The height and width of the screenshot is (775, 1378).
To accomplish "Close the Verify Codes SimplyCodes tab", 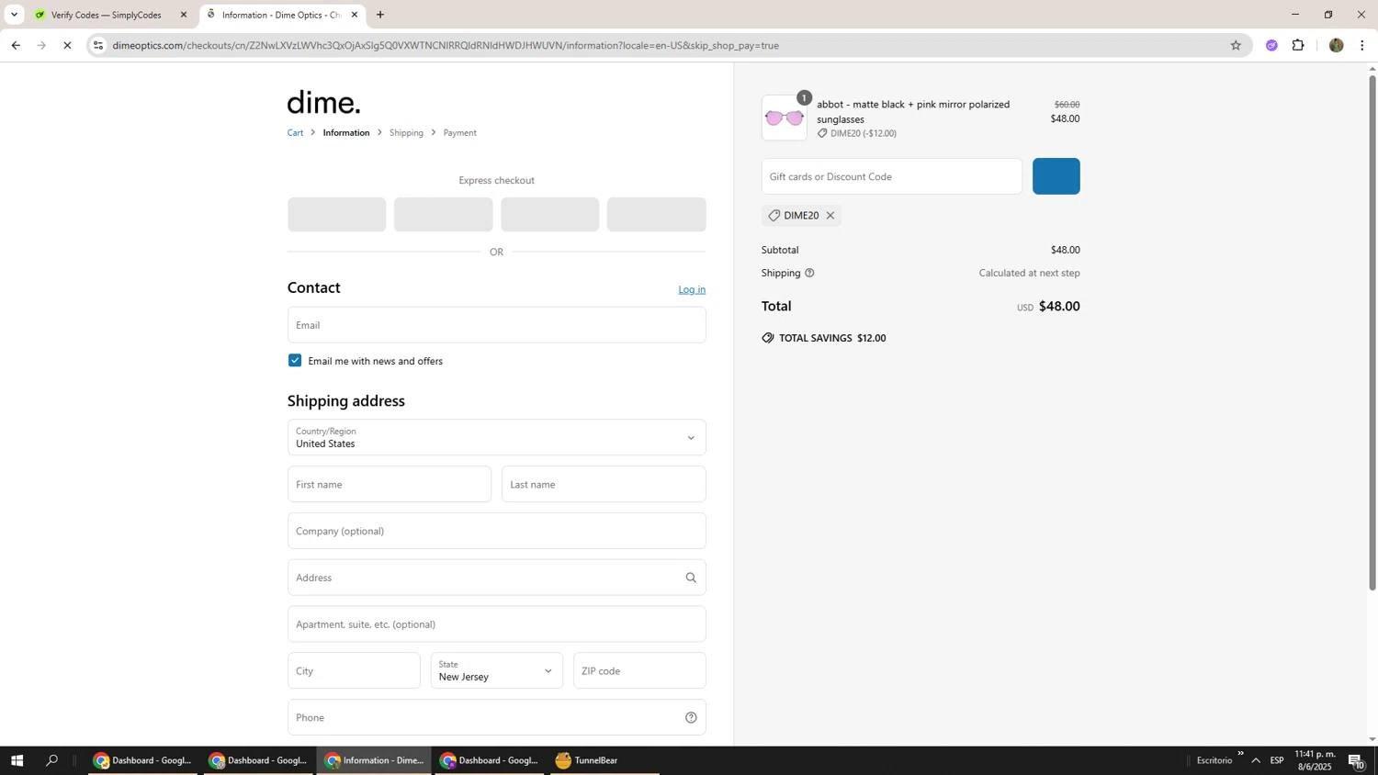I will pyautogui.click(x=184, y=15).
